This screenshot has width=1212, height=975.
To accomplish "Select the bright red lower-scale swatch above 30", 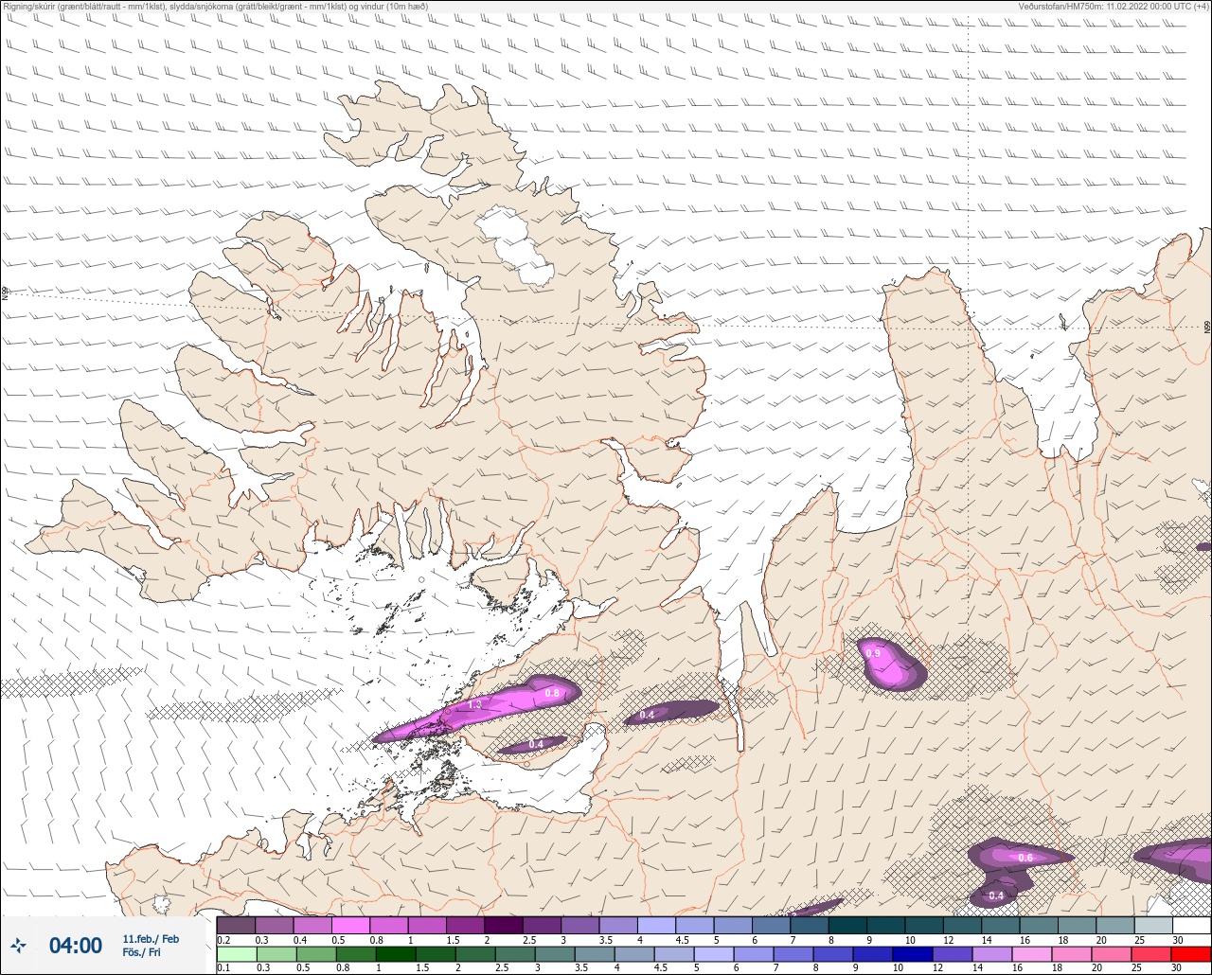I will [1191, 954].
